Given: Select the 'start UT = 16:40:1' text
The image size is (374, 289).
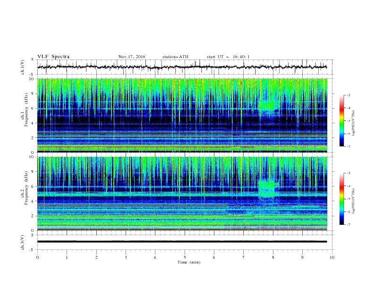Looking at the screenshot, I should click(x=228, y=57).
